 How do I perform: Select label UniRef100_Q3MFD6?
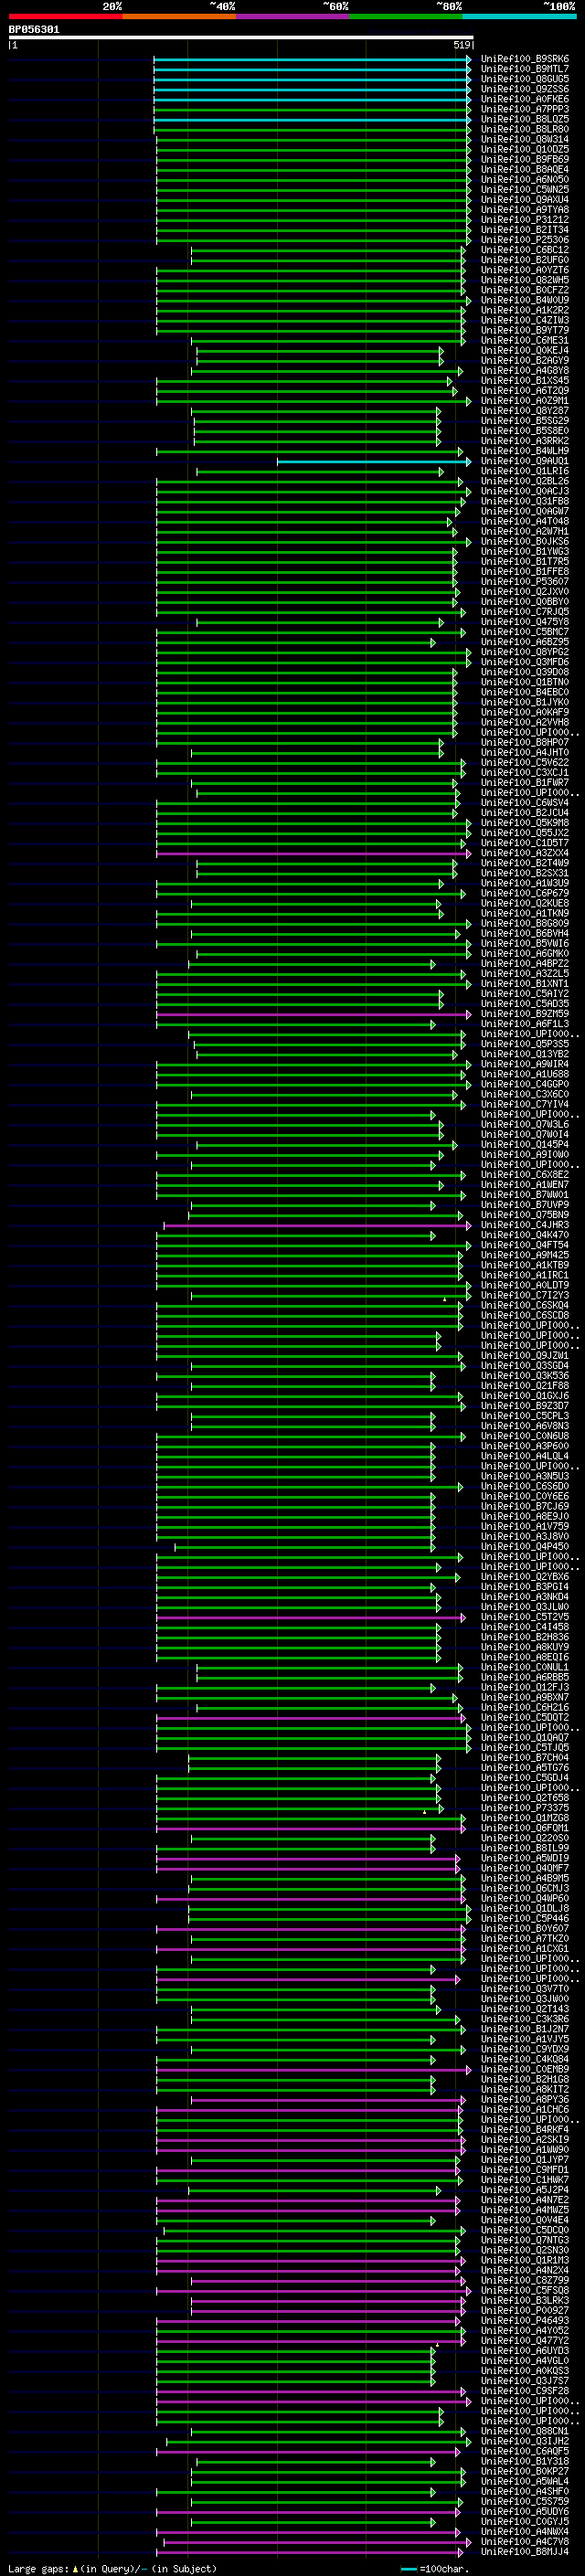(525, 662)
